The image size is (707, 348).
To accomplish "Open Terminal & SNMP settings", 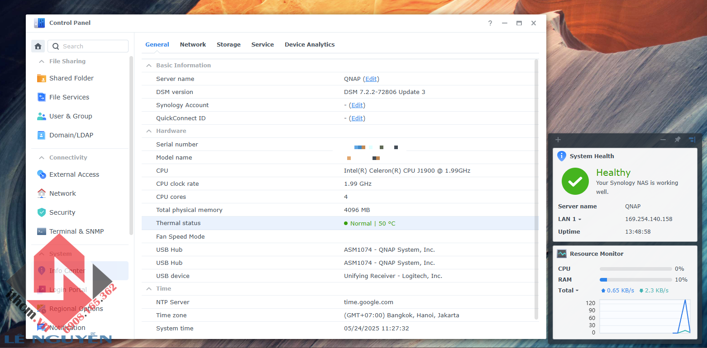I will (x=70, y=231).
